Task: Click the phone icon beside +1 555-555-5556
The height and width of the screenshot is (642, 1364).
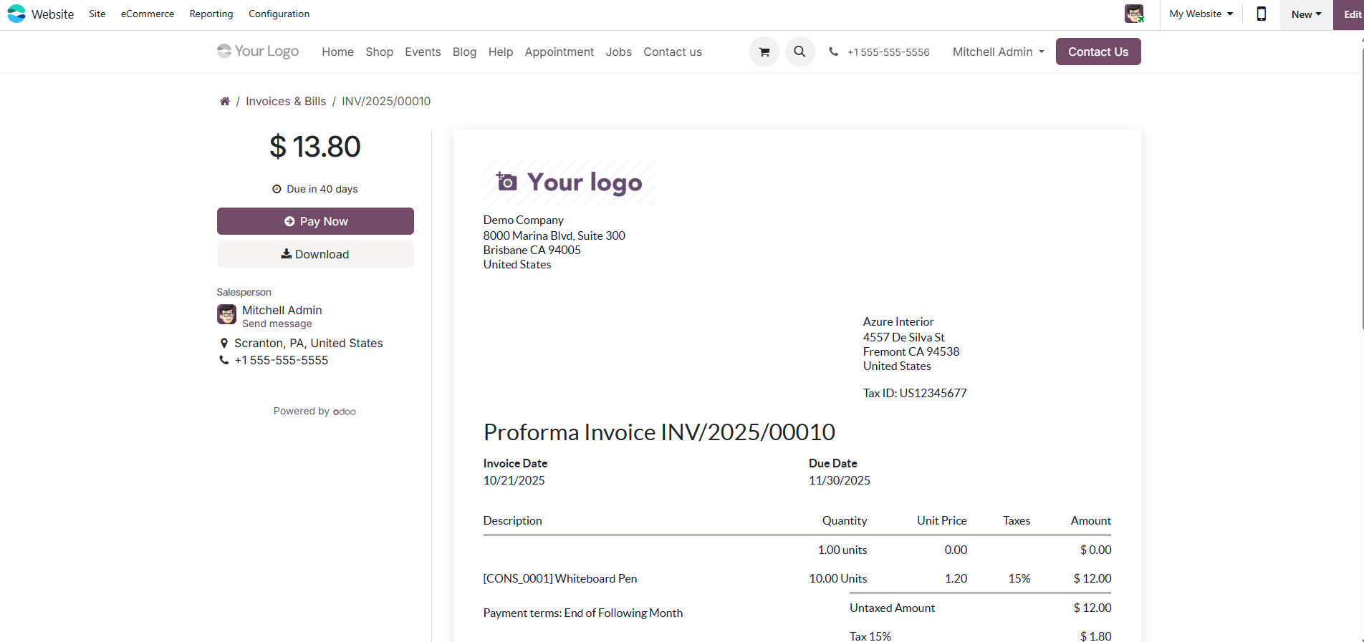Action: pyautogui.click(x=834, y=52)
